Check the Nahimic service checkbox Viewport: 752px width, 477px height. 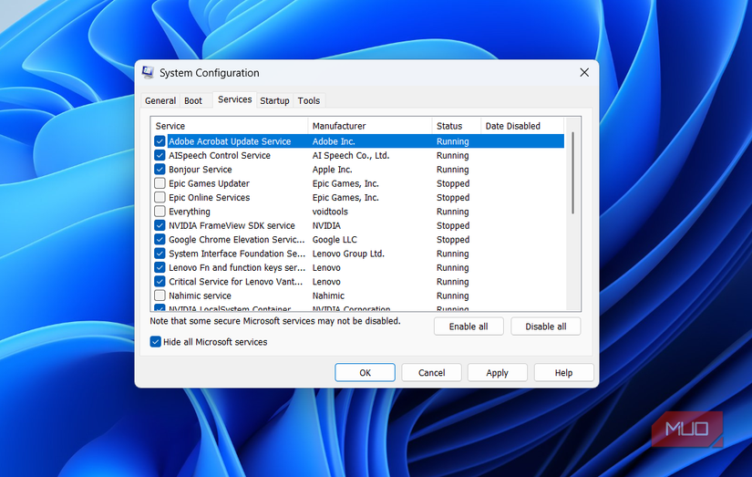point(160,296)
